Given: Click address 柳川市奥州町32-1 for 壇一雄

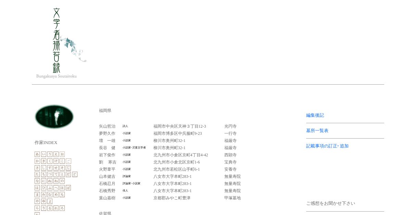Looking at the screenshot, I should (170, 141).
